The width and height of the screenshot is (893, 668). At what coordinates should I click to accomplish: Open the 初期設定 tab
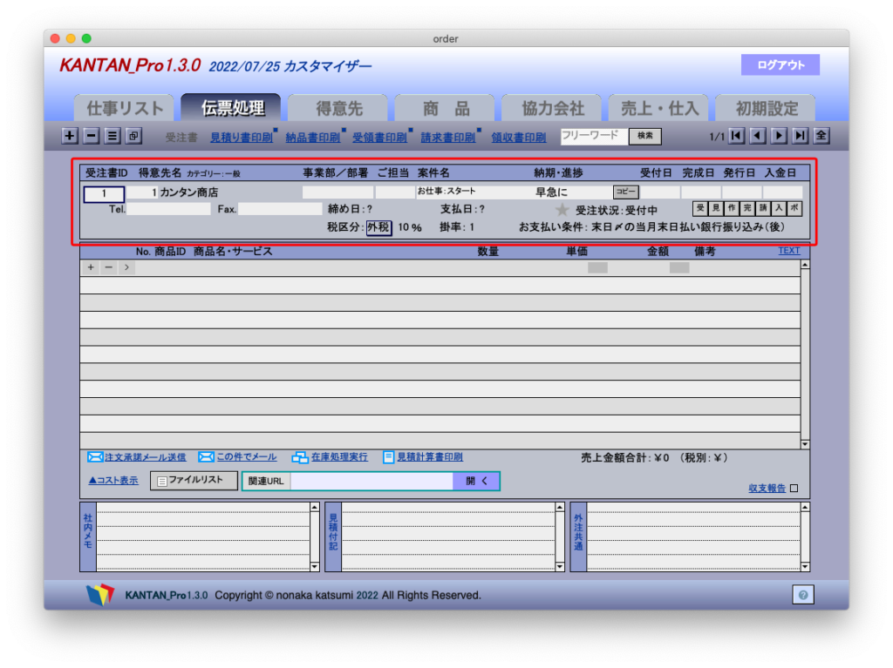766,108
